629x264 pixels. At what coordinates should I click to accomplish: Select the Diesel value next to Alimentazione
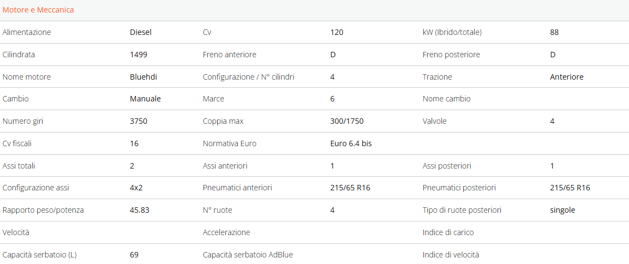[141, 32]
